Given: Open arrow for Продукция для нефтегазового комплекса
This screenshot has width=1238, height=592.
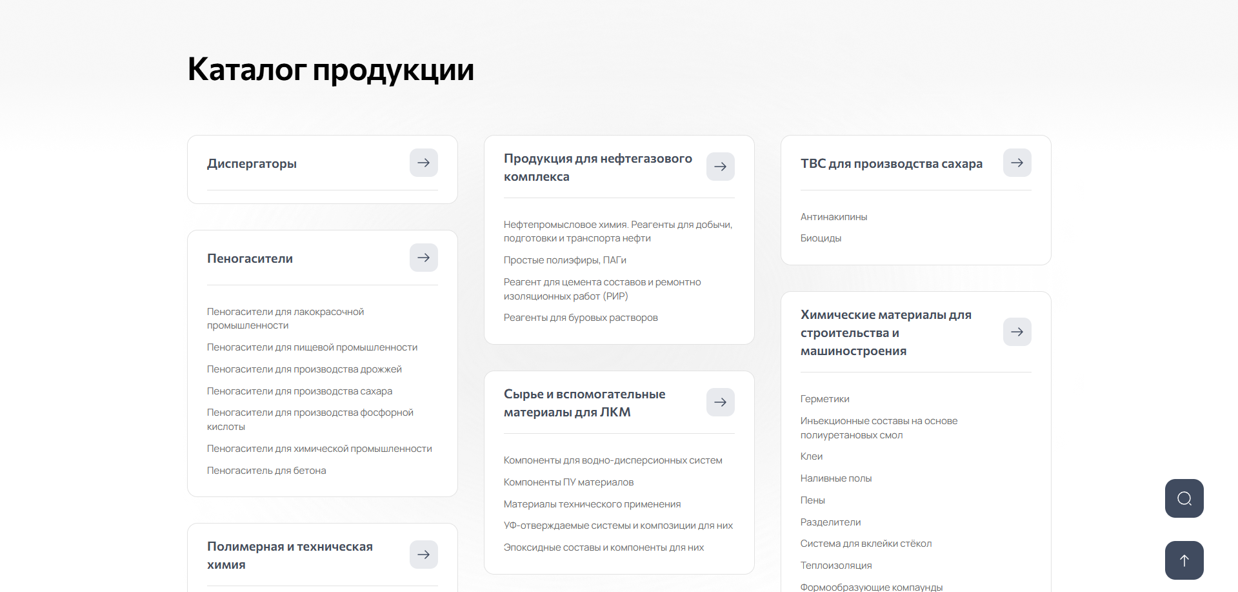Looking at the screenshot, I should (721, 167).
